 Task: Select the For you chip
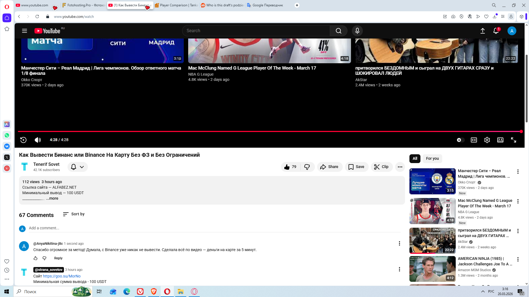(432, 158)
